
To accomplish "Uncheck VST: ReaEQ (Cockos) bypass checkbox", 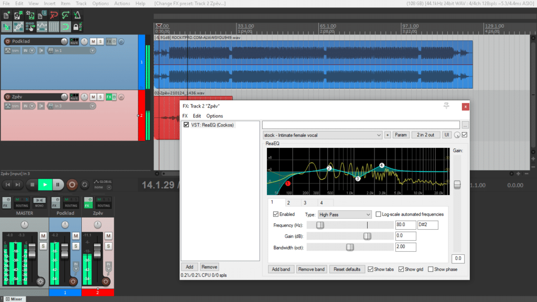I will [x=186, y=125].
